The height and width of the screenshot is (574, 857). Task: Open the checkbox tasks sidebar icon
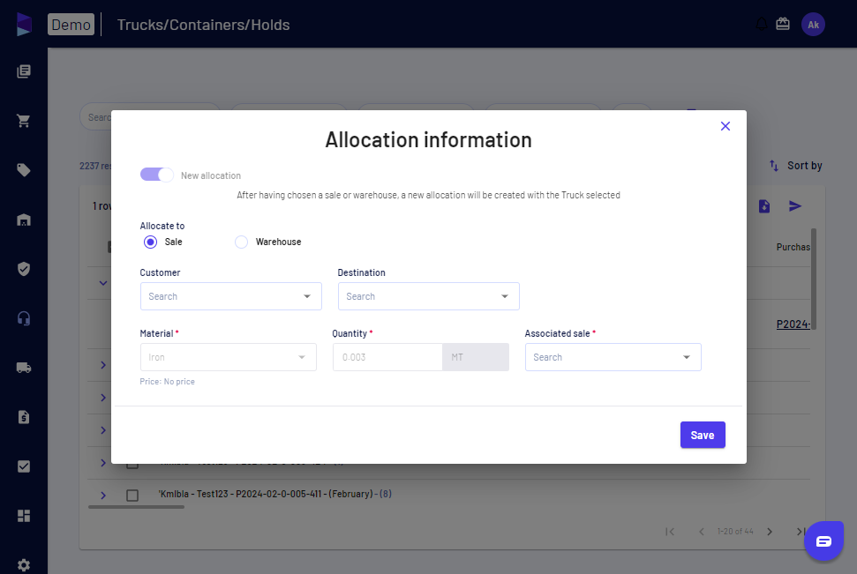click(24, 466)
